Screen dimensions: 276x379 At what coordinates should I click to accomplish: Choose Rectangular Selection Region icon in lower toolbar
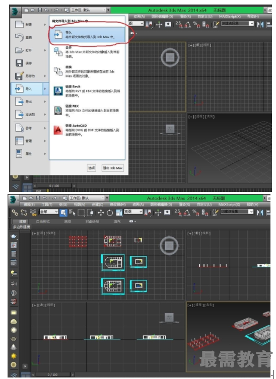click(81, 213)
